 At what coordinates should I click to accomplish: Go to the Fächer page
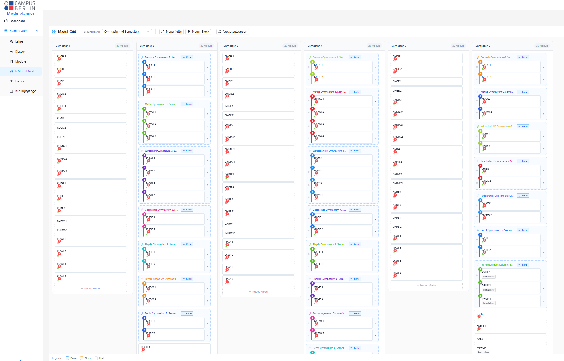point(19,81)
